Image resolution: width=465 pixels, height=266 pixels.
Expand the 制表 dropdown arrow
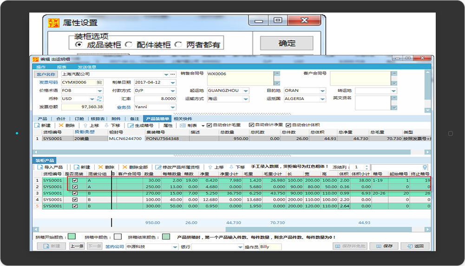pos(203,126)
